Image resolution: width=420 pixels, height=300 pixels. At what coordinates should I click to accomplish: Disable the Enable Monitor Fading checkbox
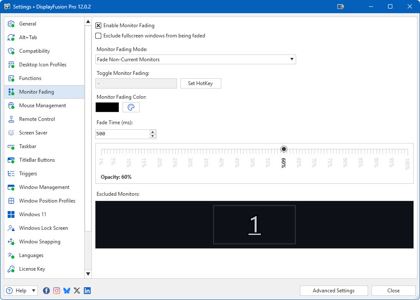click(98, 26)
